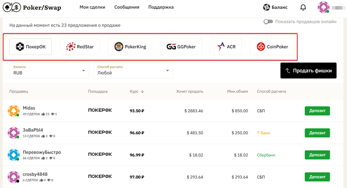The height and width of the screenshot is (188, 347).
Task: Click ПеревожуБыстро seller avatar
Action: 13,155
